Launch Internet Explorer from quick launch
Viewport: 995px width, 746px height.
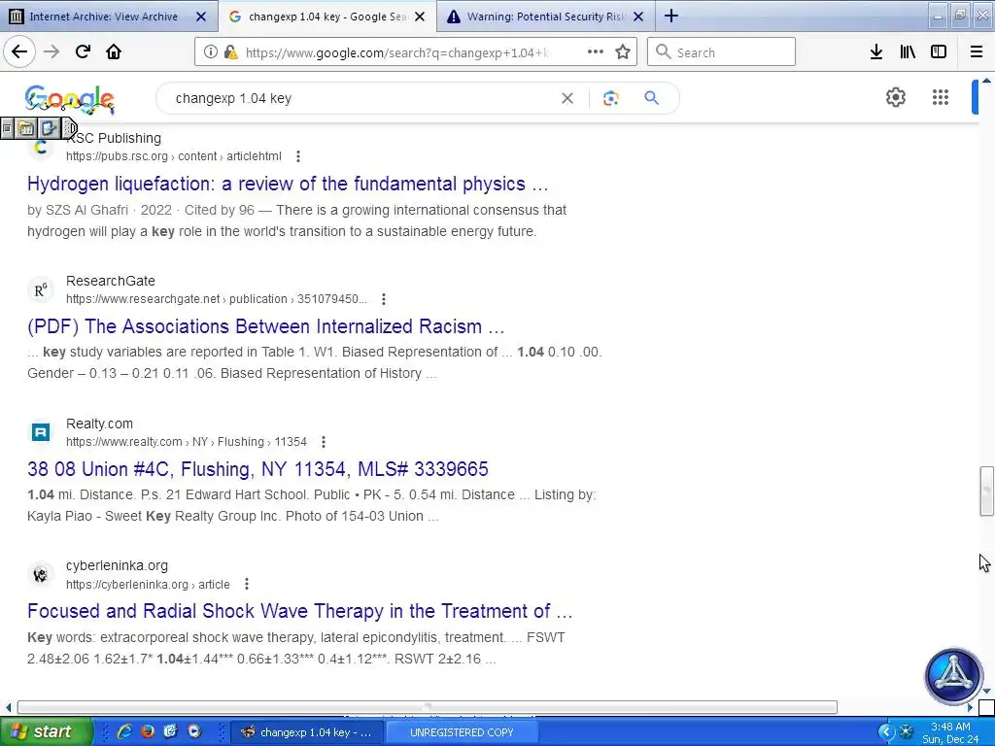click(x=124, y=732)
